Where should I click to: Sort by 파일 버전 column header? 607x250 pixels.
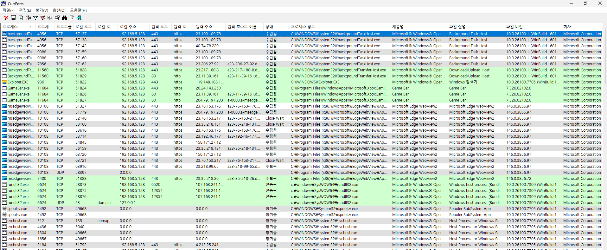click(533, 27)
